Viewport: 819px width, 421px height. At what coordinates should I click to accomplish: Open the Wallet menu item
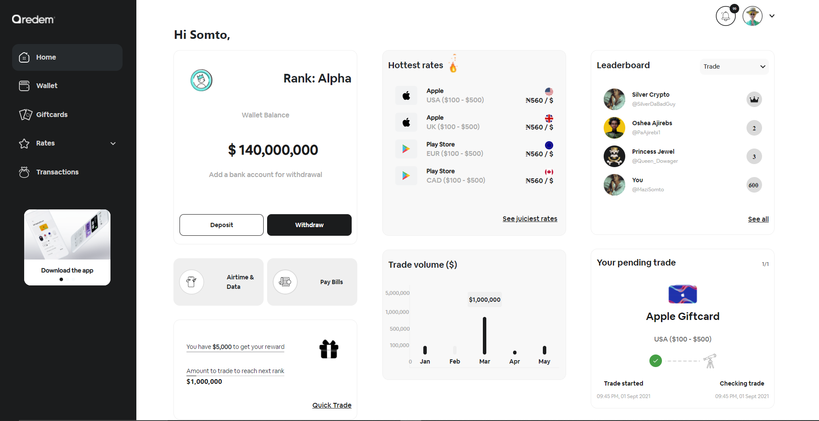67,86
